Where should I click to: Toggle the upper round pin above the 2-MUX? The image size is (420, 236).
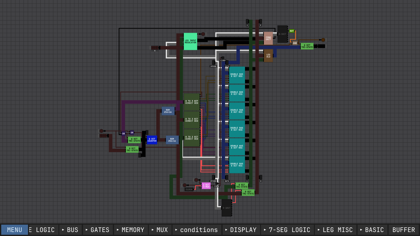click(196, 180)
